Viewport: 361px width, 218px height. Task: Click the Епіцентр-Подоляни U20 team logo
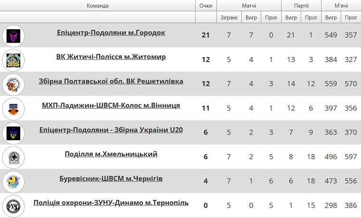[x=13, y=134]
